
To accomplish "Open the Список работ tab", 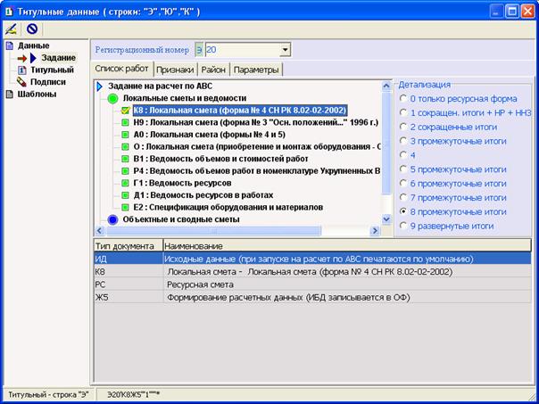I will (x=121, y=69).
